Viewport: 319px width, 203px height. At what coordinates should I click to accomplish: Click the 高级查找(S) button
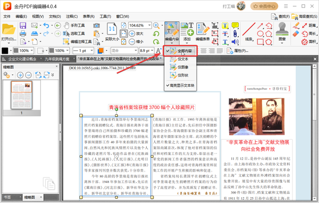[304, 16]
